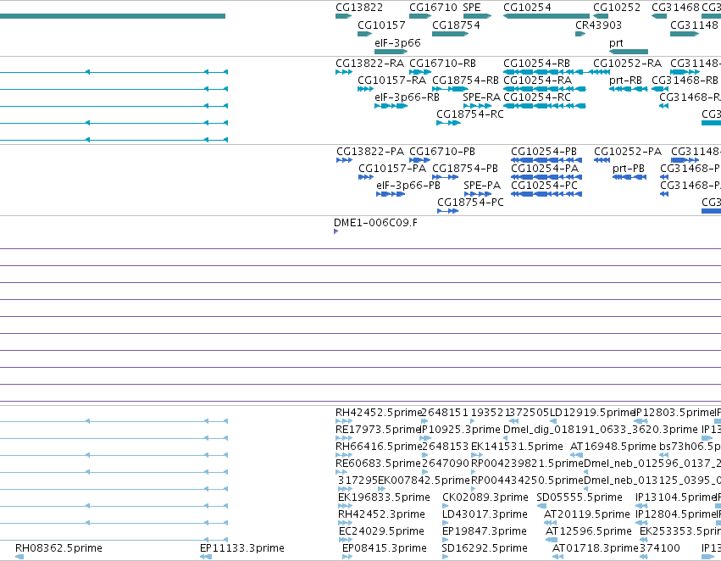
Task: Click the CG13822-PA protein label
Action: coord(370,152)
